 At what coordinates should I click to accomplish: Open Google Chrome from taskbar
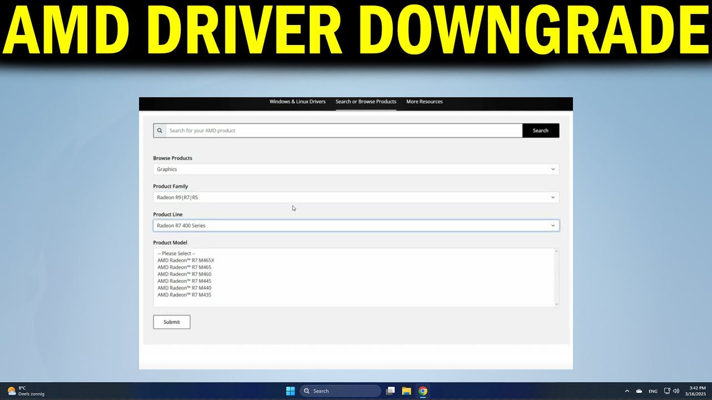tap(423, 391)
